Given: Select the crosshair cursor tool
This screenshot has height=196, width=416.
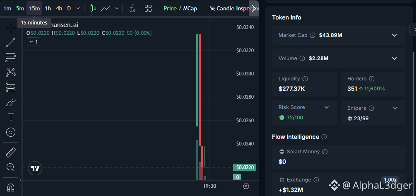Looking at the screenshot, I should 11,28.
